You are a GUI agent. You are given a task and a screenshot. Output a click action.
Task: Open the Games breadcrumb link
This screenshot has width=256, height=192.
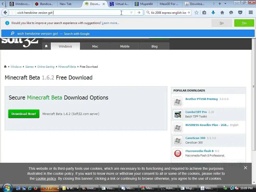[29, 67]
